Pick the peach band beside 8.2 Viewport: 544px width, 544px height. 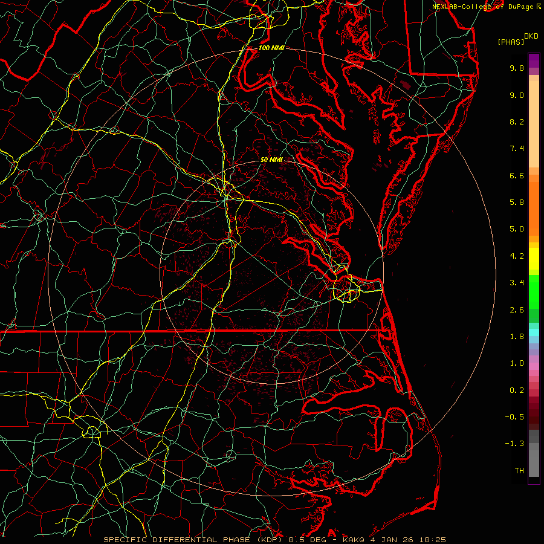click(534, 124)
